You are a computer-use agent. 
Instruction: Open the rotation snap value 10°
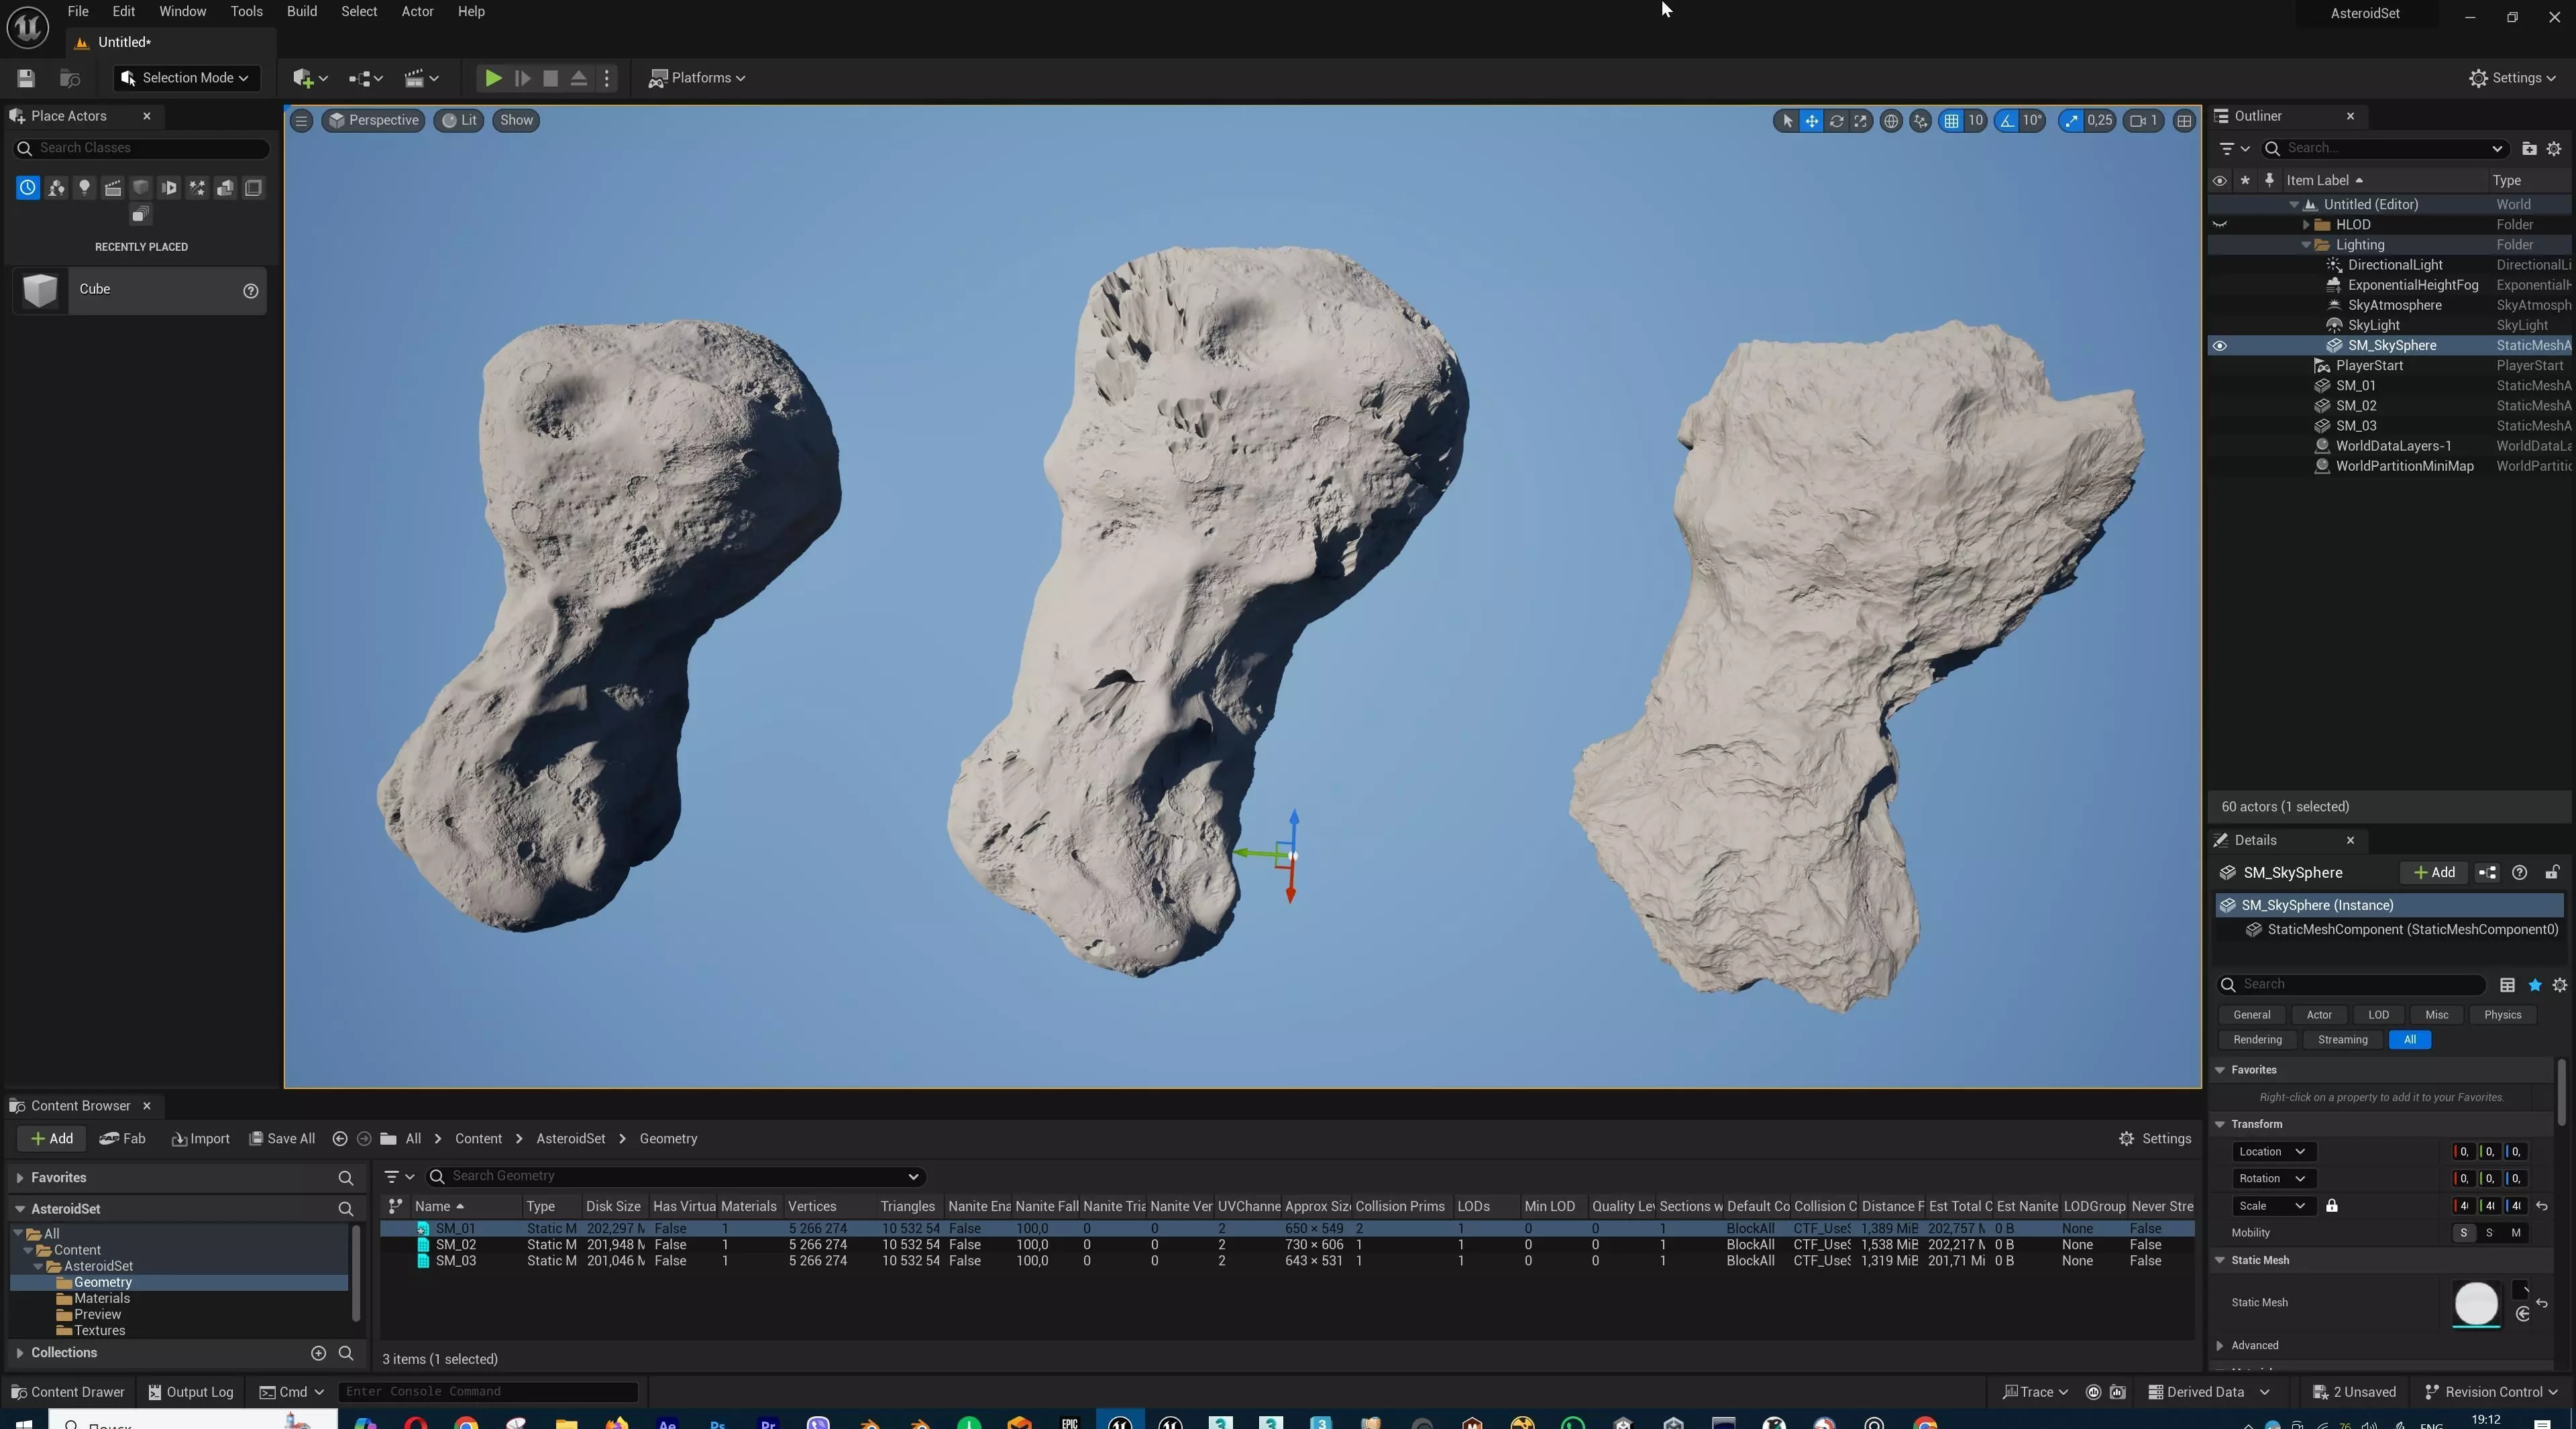2032,121
